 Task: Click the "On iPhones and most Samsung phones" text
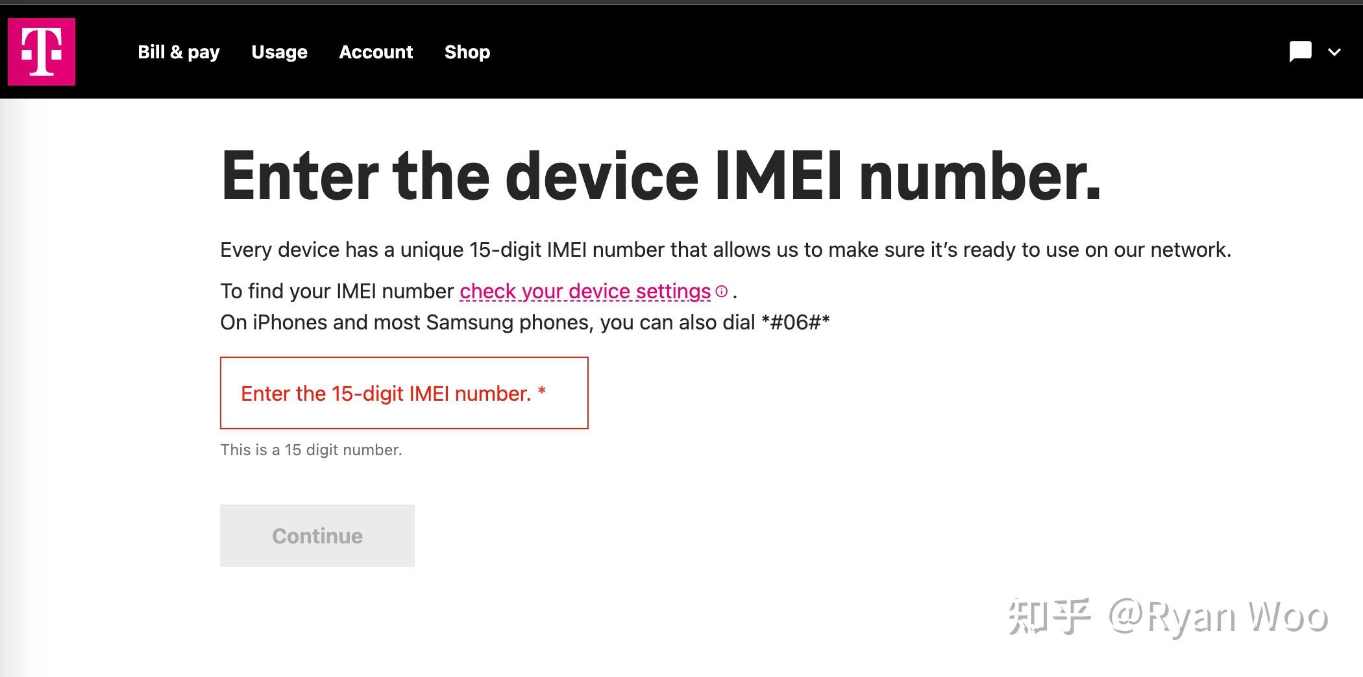click(487, 322)
